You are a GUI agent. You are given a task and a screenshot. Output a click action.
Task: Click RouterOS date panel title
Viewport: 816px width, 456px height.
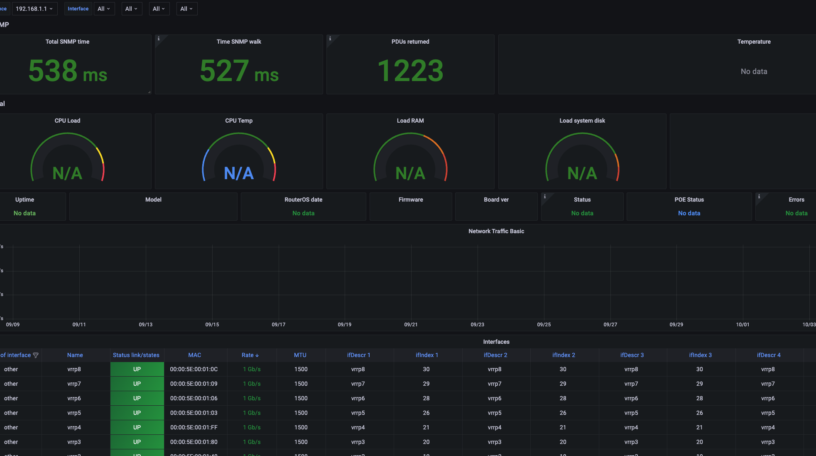click(303, 200)
